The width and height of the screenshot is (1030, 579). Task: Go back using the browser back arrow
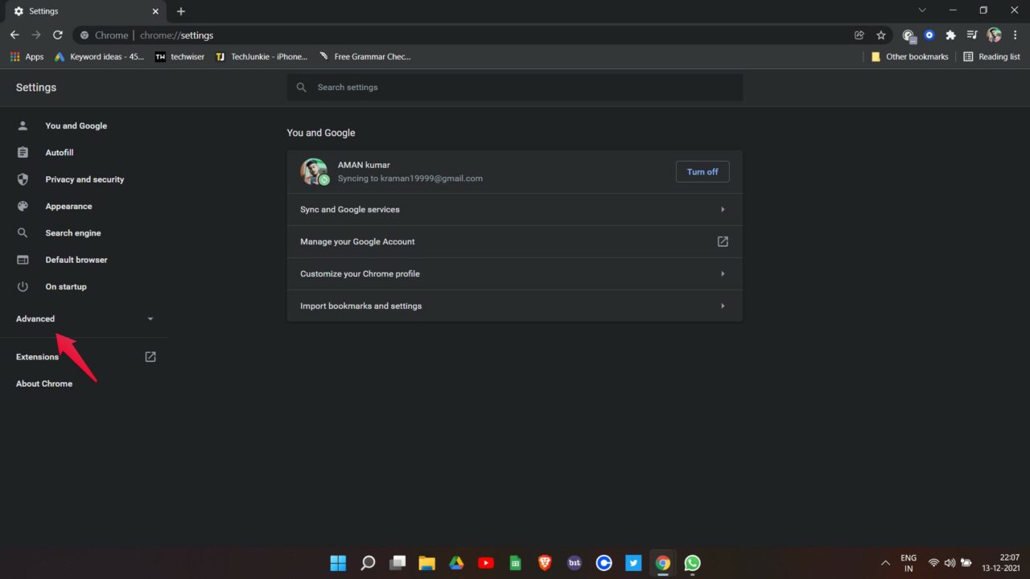(14, 35)
